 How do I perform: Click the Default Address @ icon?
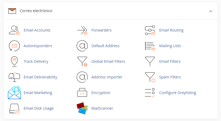[82, 46]
